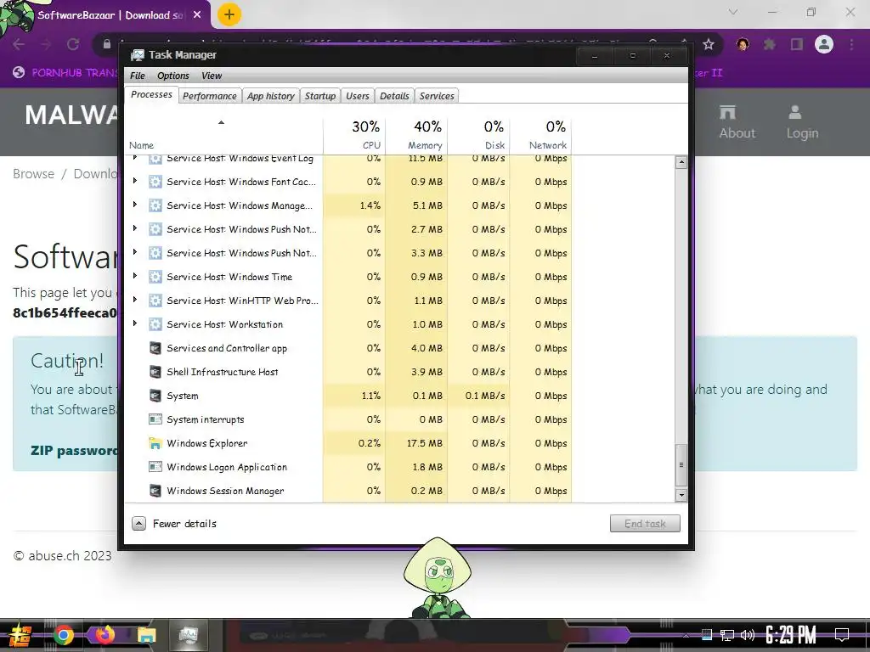The height and width of the screenshot is (652, 870).
Task: Switch to the Details tab
Action: tap(394, 96)
